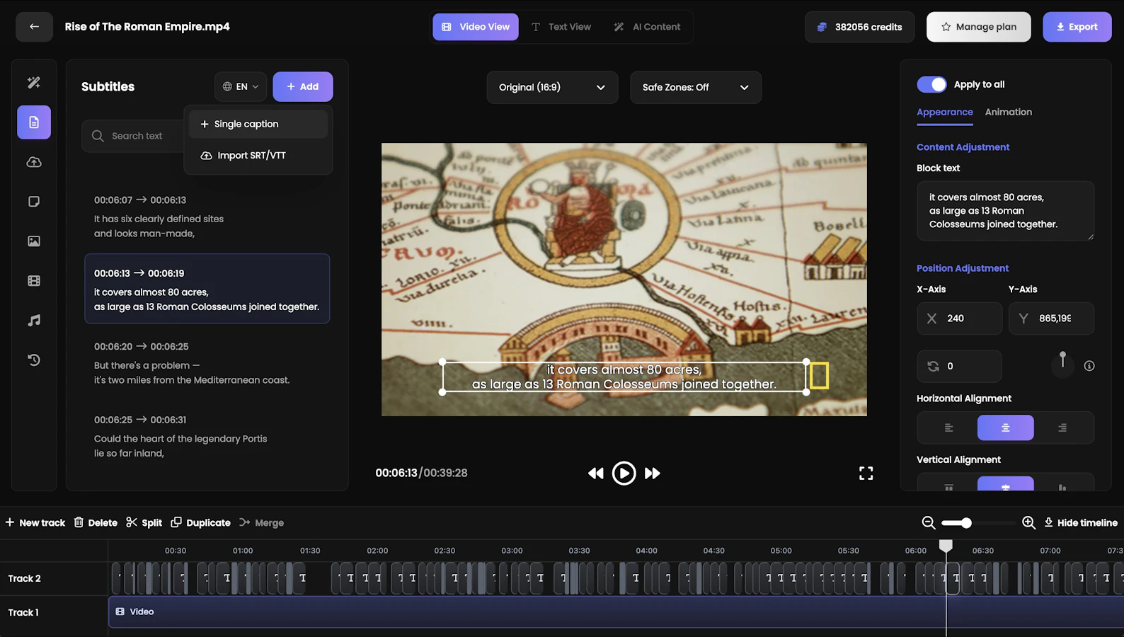Screen dimensions: 1124x637
Task: Zoom out the timeline
Action: coord(929,522)
